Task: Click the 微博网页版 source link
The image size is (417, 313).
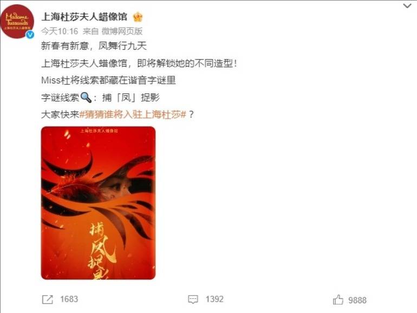Action: click(122, 31)
